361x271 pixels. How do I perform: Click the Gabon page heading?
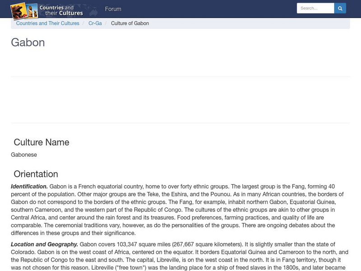28,42
